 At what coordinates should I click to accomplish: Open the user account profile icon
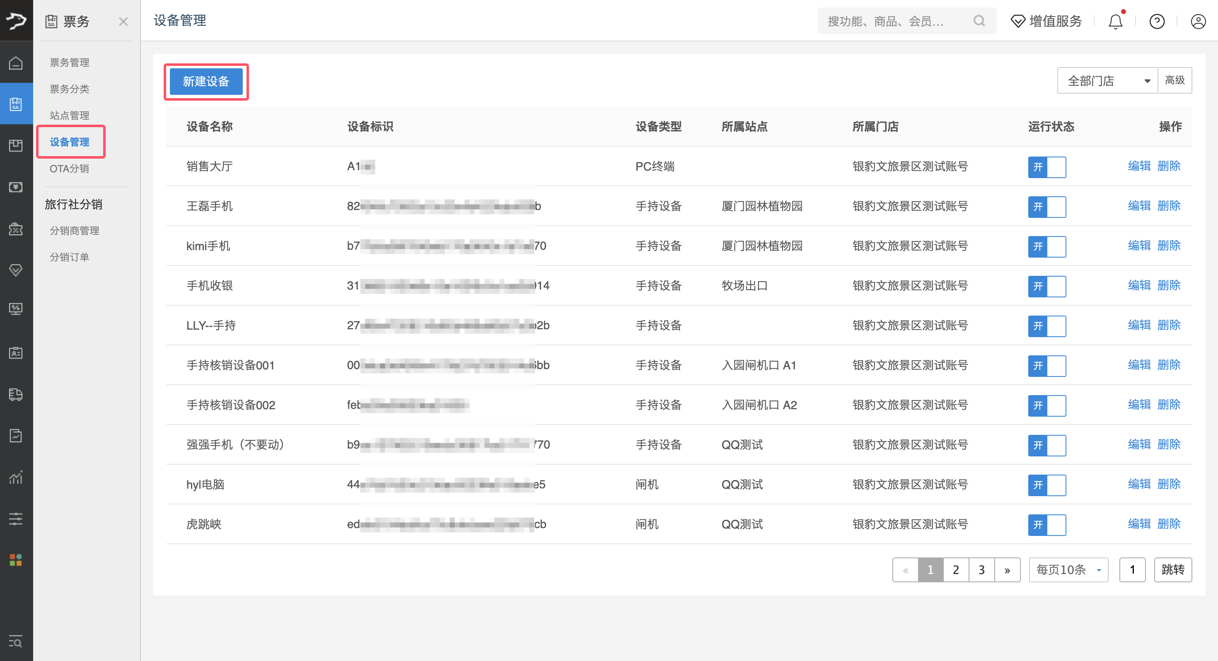[x=1198, y=21]
